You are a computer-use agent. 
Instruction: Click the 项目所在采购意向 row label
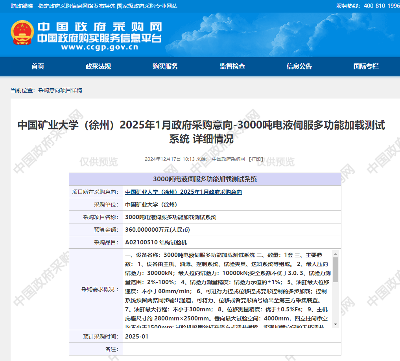tap(95, 192)
